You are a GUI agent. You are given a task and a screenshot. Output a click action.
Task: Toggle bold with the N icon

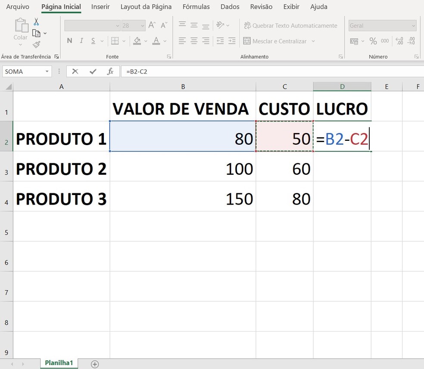pyautogui.click(x=69, y=40)
